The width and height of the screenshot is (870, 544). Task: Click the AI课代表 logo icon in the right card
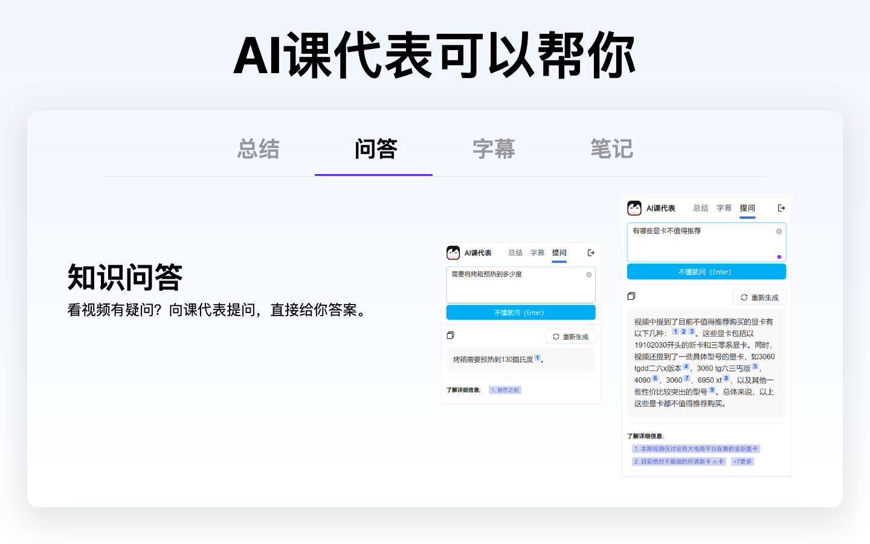(634, 208)
